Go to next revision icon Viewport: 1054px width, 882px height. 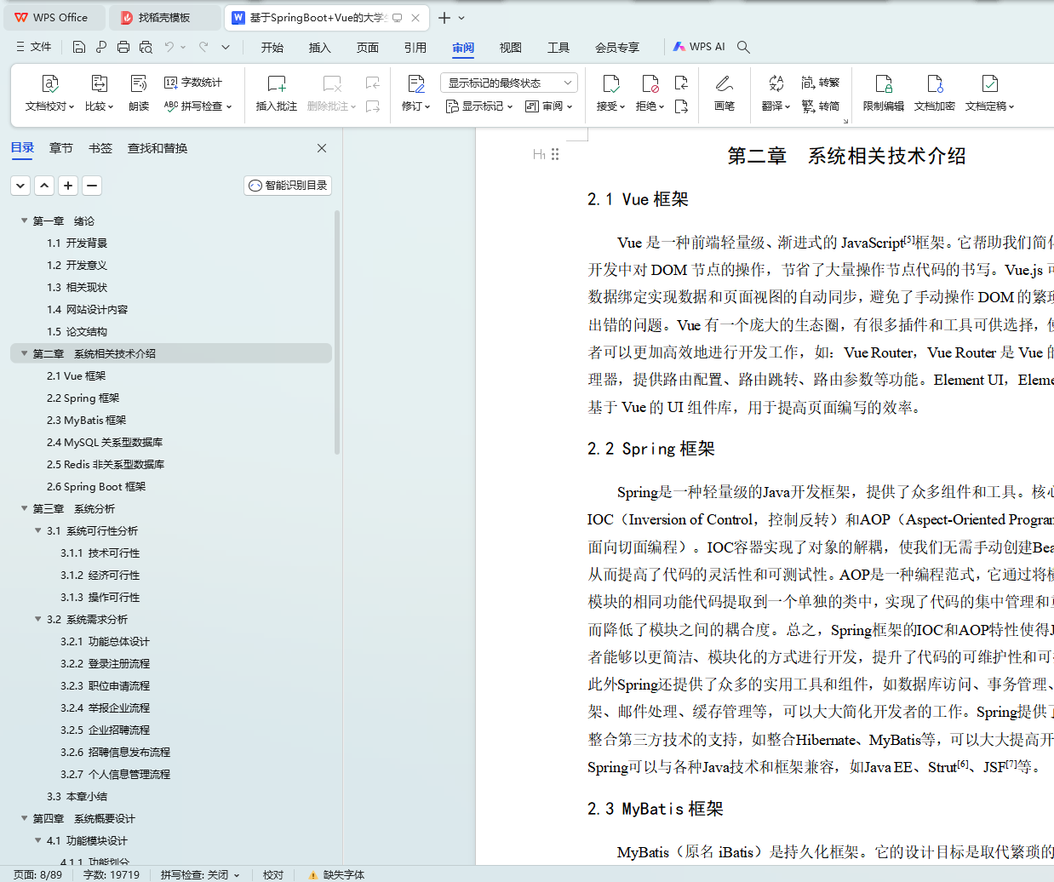(x=681, y=106)
